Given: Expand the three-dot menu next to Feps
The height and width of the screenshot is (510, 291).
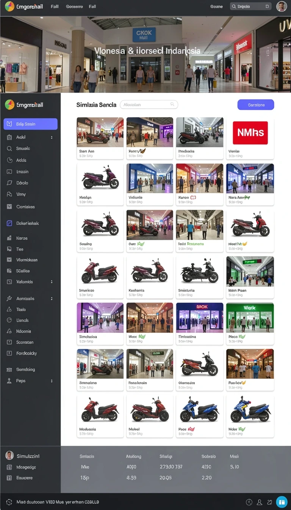Looking at the screenshot, I should (x=52, y=381).
